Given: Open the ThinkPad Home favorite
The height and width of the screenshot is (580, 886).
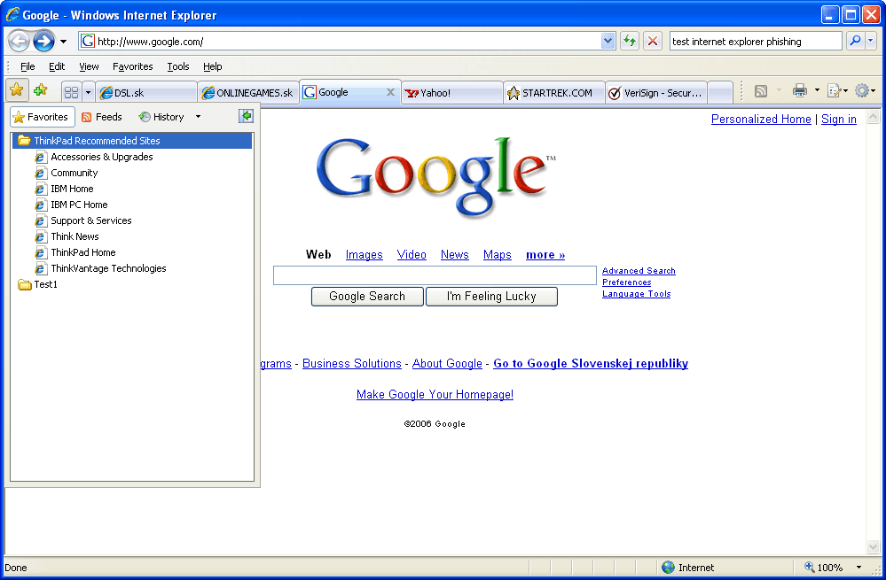Looking at the screenshot, I should click(75, 252).
